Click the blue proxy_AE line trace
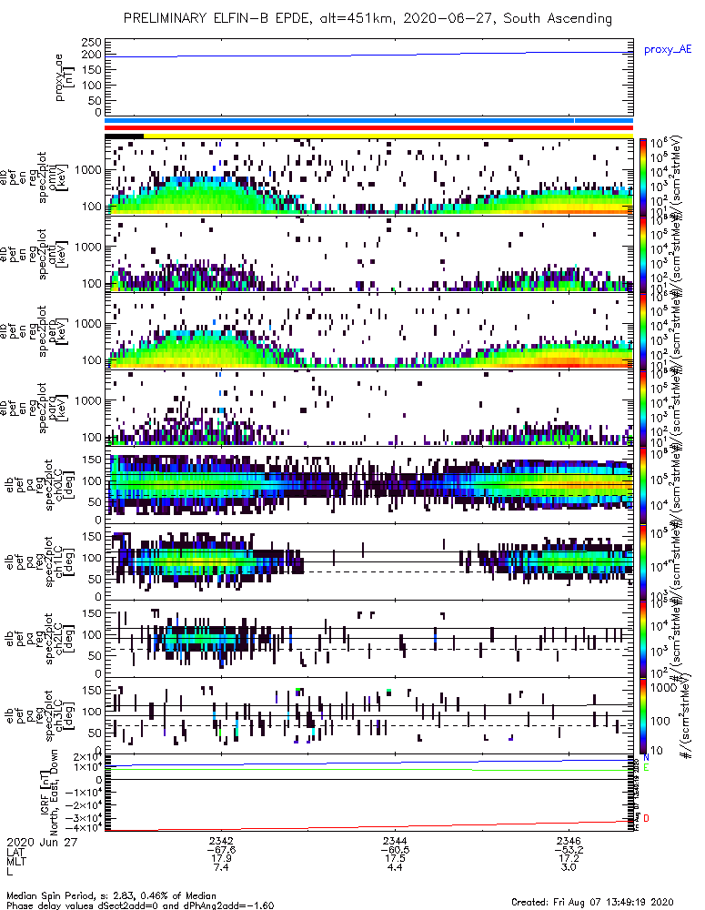The height and width of the screenshot is (910, 705). click(x=369, y=55)
